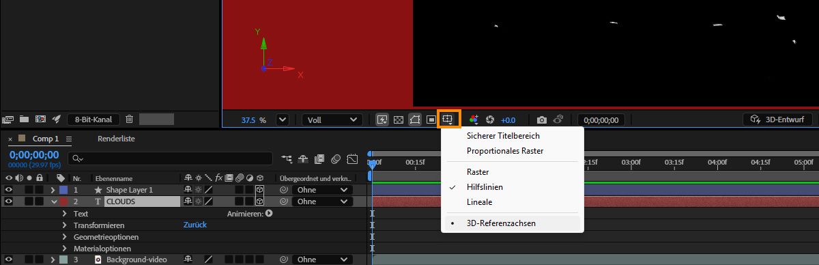Open parent dropdown Ohne for Shape Layer 1
Viewport: 819px width, 265px height.
click(x=322, y=190)
